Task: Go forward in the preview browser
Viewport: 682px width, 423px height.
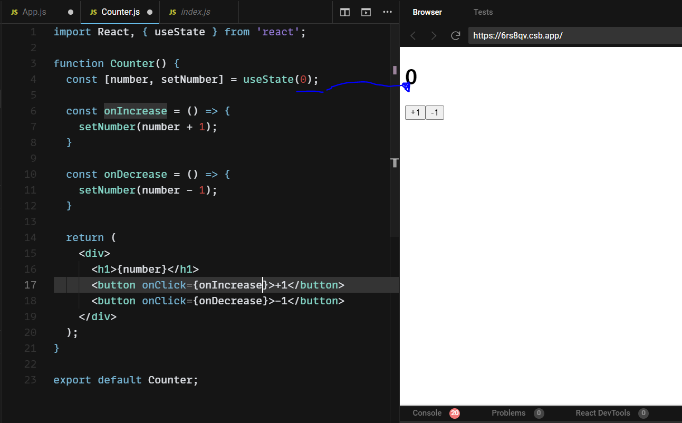Action: 434,35
